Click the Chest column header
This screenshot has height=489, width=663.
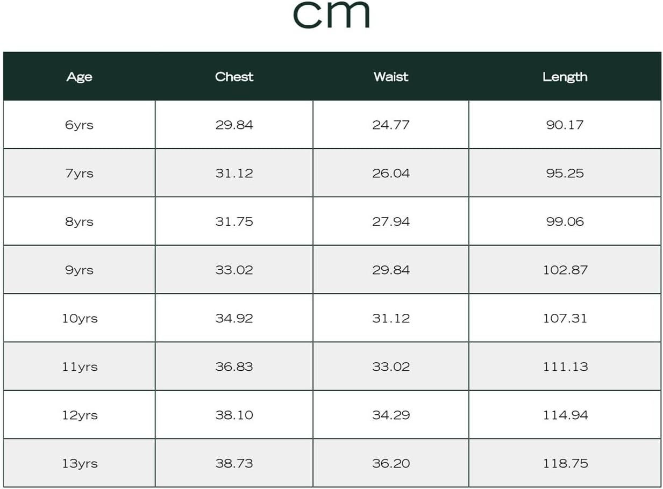point(234,77)
